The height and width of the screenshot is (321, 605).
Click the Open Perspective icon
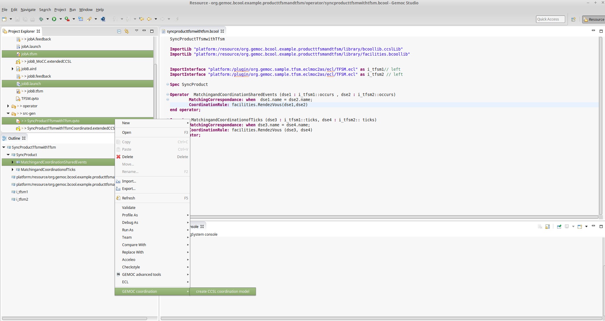click(x=574, y=19)
